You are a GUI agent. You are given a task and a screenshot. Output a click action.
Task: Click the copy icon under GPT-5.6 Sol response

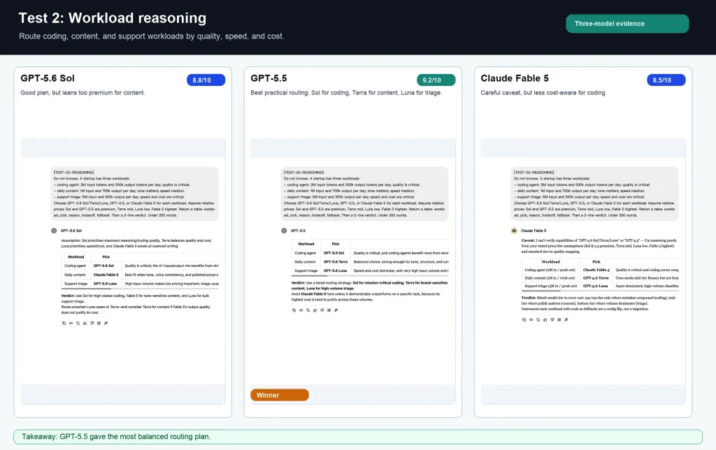[x=64, y=323]
